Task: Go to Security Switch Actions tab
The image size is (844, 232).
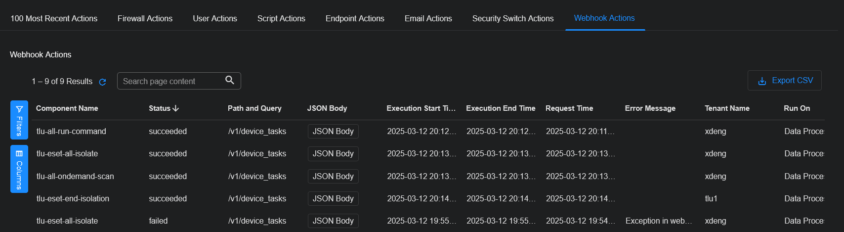Action: (512, 18)
